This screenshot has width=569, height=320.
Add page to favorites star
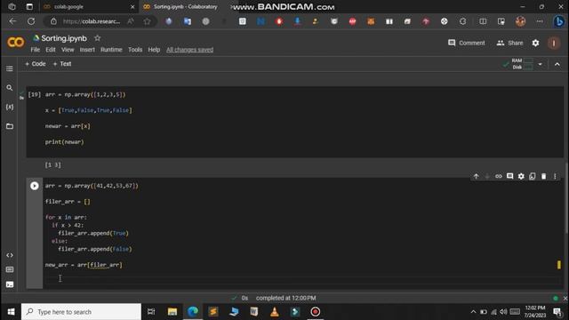coord(147,21)
